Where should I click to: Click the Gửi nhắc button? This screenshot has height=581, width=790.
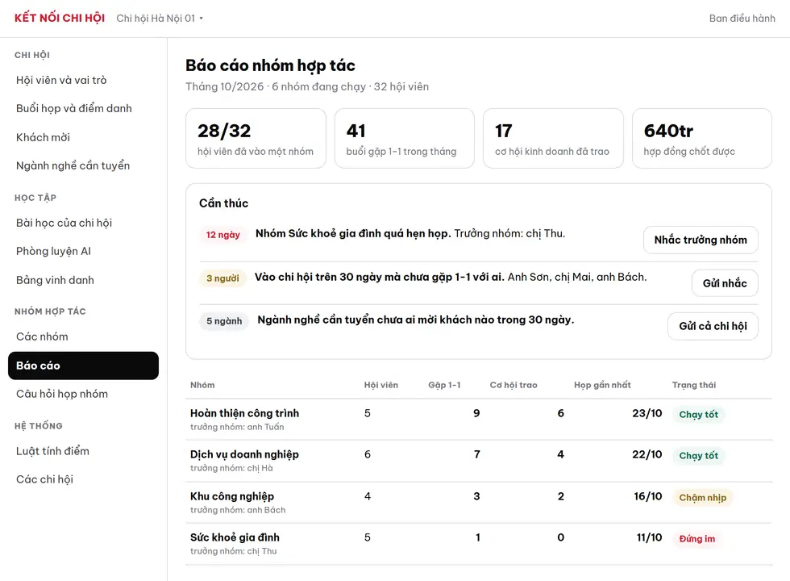point(725,283)
